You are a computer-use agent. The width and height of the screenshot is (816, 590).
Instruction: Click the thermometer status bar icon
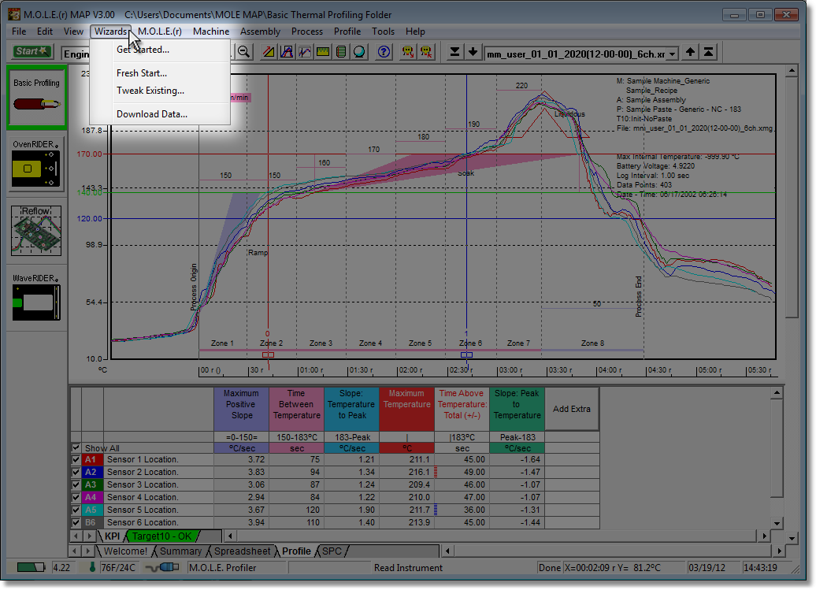92,567
